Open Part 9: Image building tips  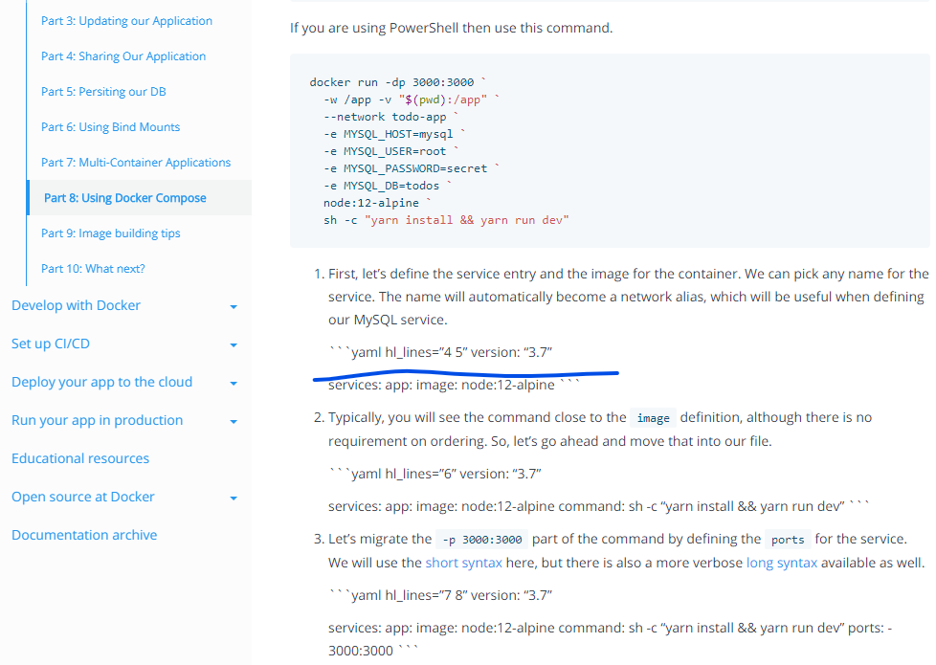pos(110,233)
